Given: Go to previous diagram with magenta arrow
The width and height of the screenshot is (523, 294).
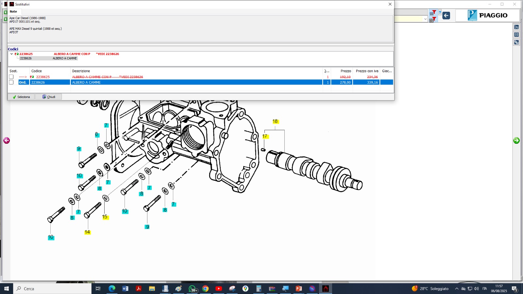Looking at the screenshot, I should (x=7, y=140).
